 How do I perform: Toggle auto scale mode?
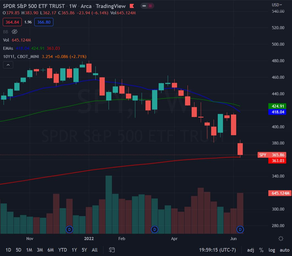(x=285, y=250)
